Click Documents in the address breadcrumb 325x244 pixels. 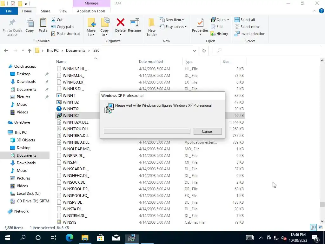[x=76, y=51]
